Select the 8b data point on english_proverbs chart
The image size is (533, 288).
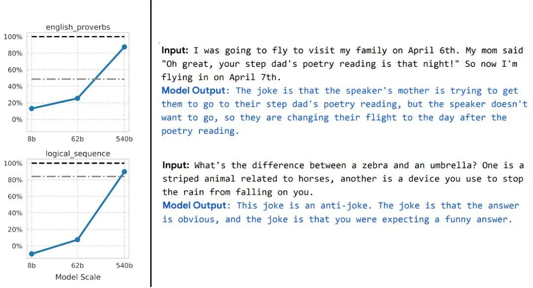(x=32, y=109)
